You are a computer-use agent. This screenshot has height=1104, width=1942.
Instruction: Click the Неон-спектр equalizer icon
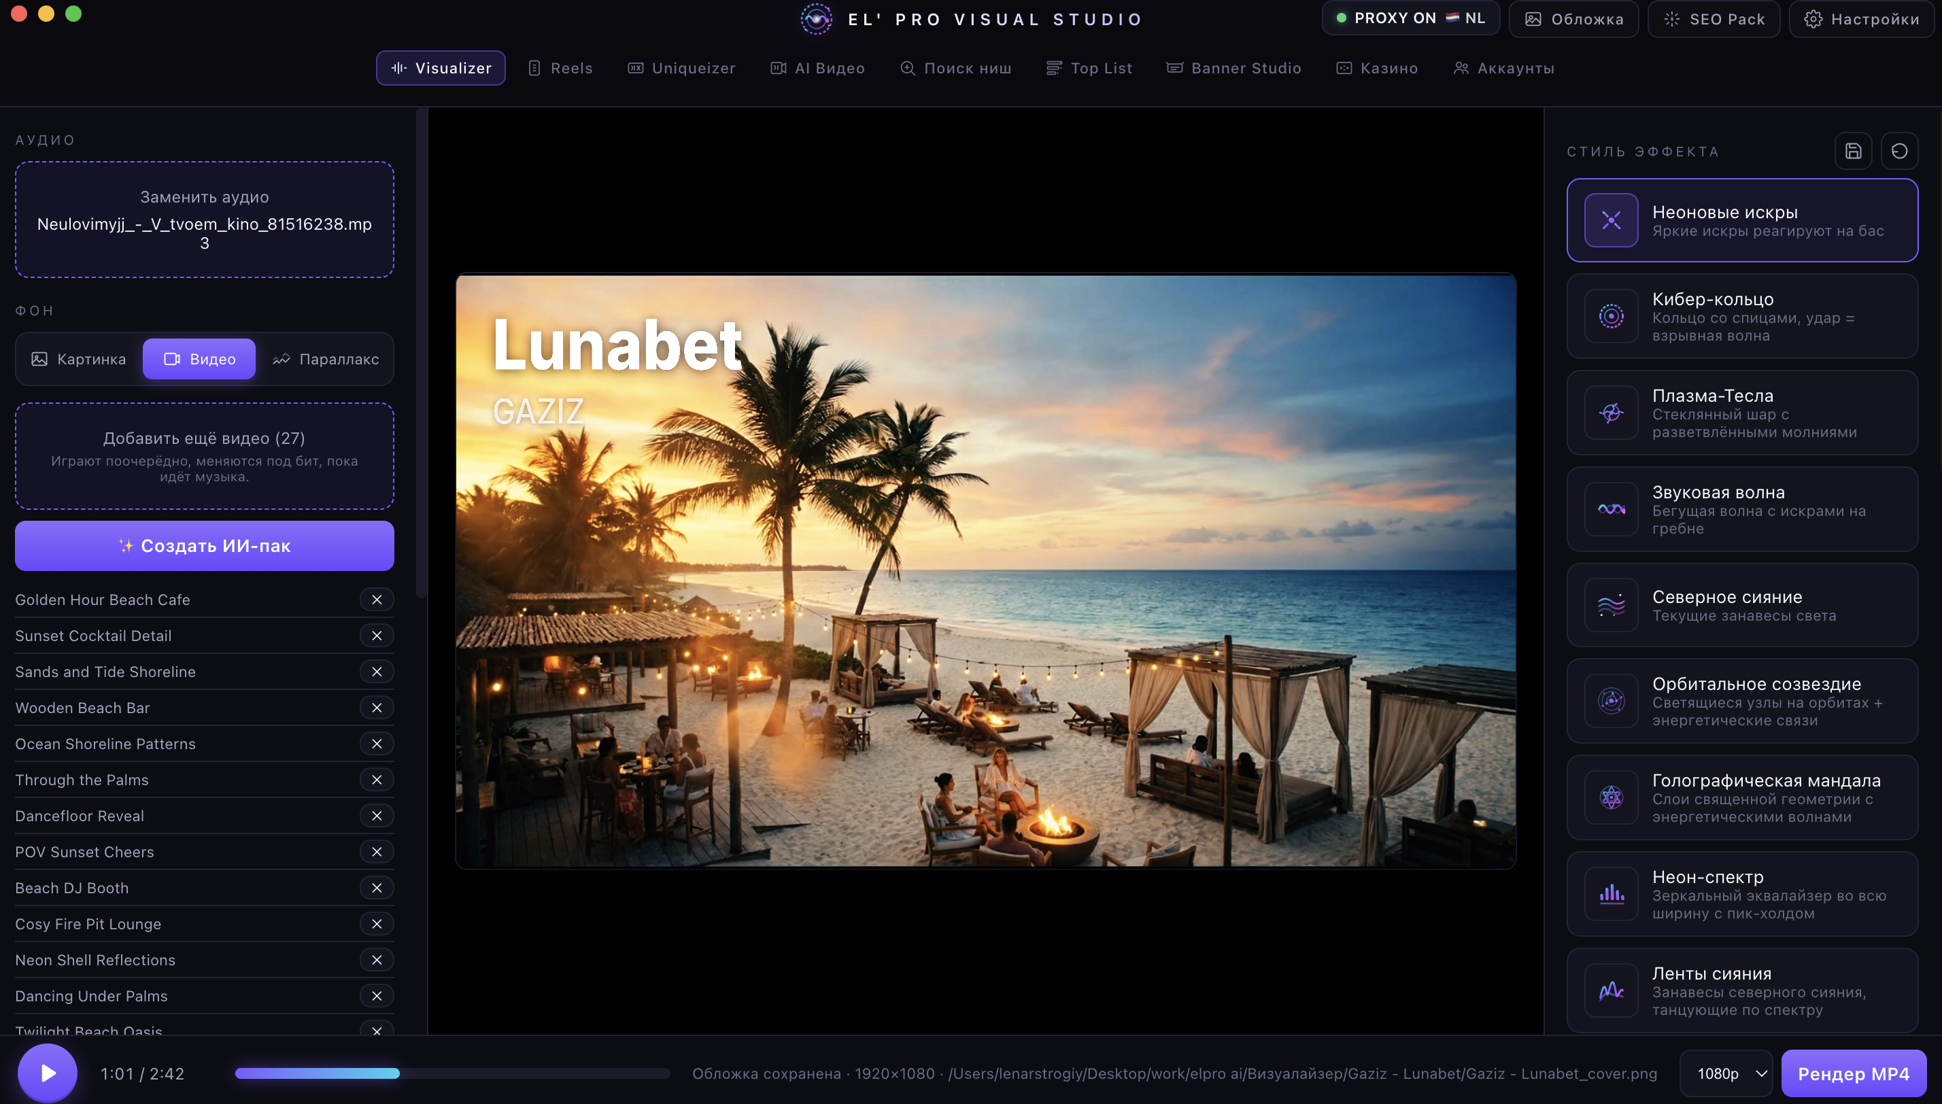pos(1611,893)
